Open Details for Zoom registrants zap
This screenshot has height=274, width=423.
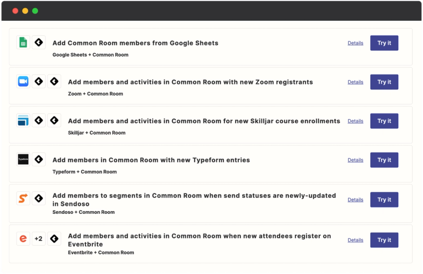355,82
